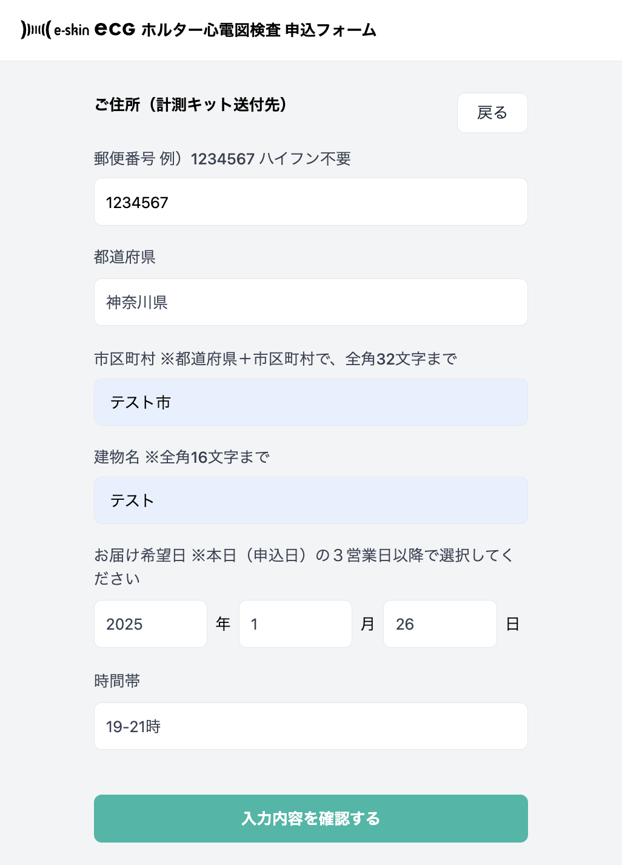Click the 都道府県 field label
Screen dimensions: 622x865
click(x=125, y=257)
